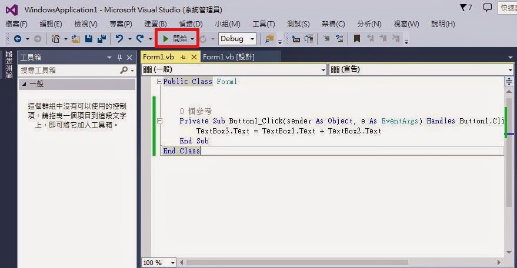Image resolution: width=517 pixels, height=268 pixels.
Task: Toggle a bookmark with the bookmark icon
Action: (x=357, y=39)
